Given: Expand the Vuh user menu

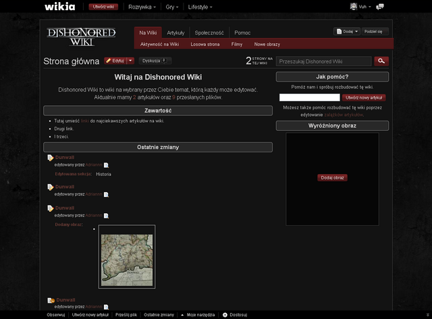Looking at the screenshot, I should [x=364, y=7].
